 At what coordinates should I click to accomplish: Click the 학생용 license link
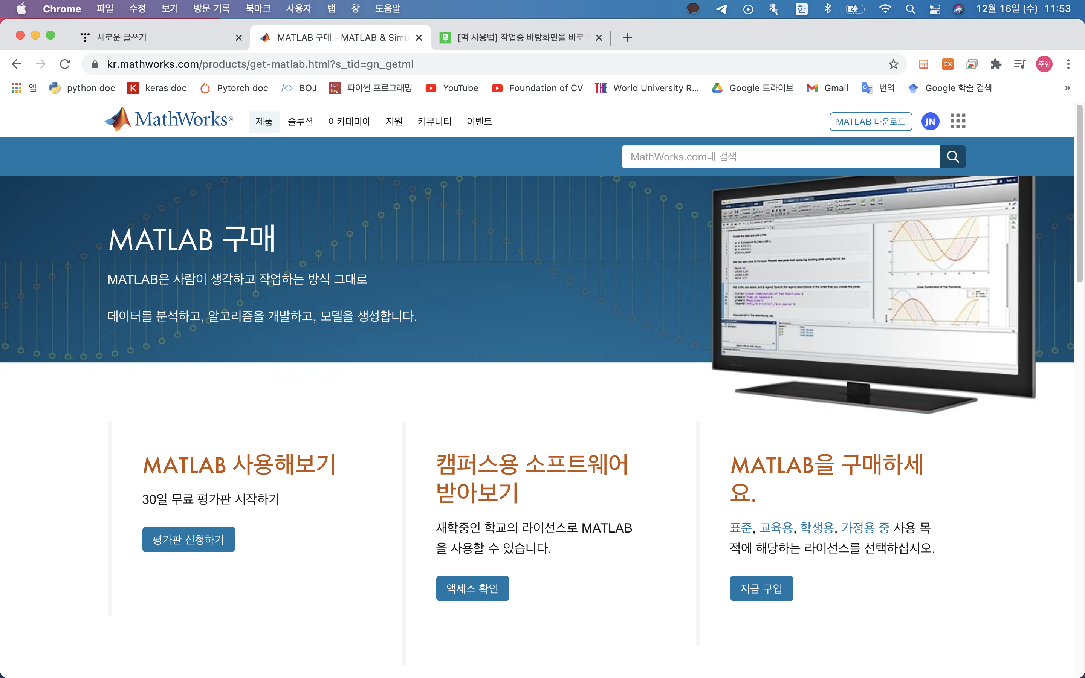coord(816,528)
